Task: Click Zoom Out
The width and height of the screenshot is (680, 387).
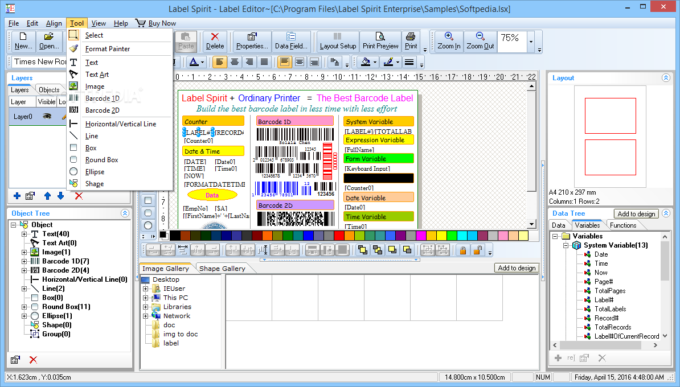Action: pos(480,41)
